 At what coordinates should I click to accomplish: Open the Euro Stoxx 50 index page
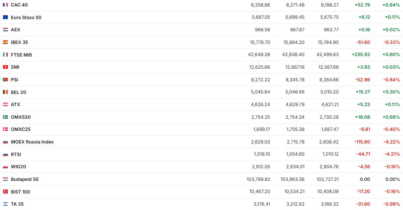[x=26, y=17]
